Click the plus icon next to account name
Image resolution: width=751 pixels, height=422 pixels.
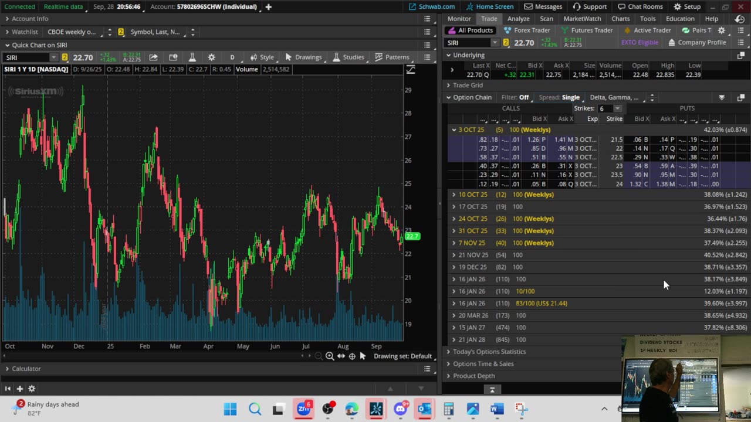pos(268,7)
